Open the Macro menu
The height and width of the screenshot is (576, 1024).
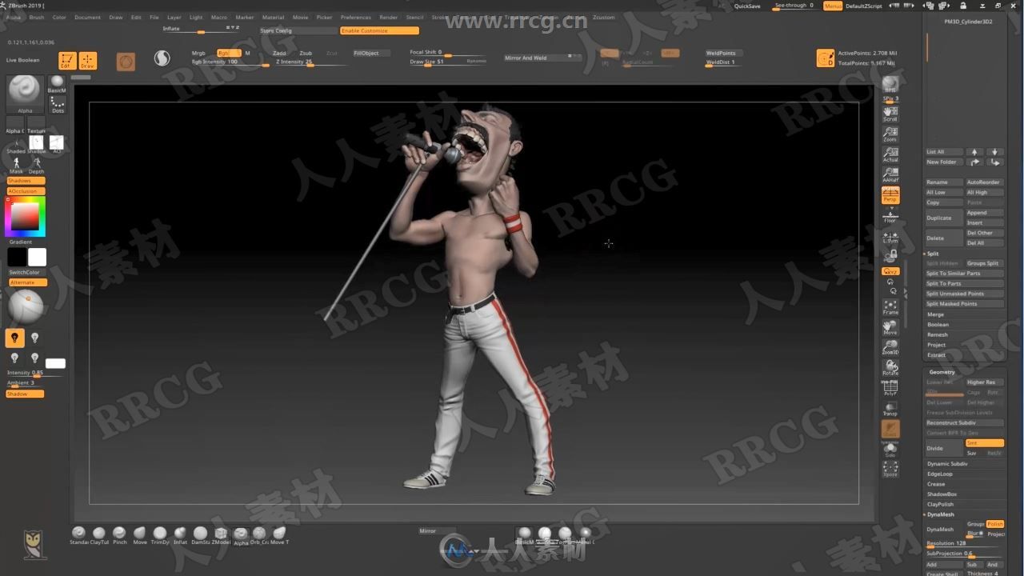(x=218, y=17)
